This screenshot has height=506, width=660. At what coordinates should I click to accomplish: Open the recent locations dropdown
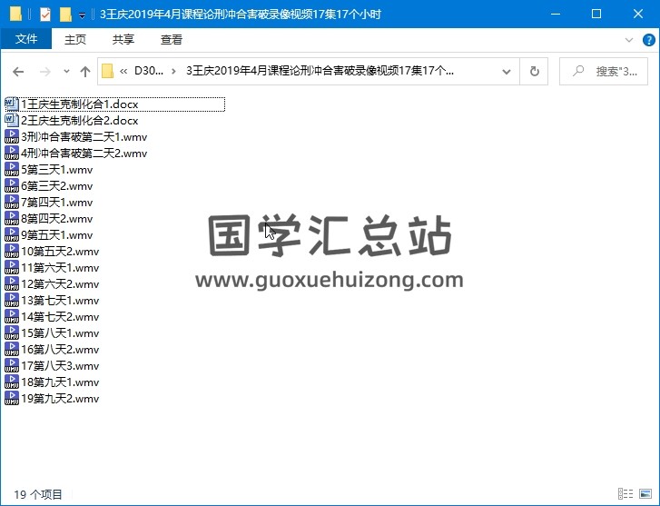click(x=66, y=72)
